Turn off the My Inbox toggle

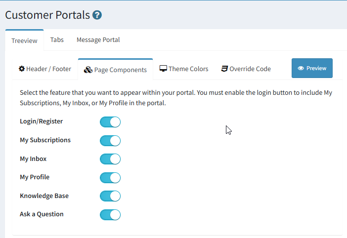pos(110,159)
